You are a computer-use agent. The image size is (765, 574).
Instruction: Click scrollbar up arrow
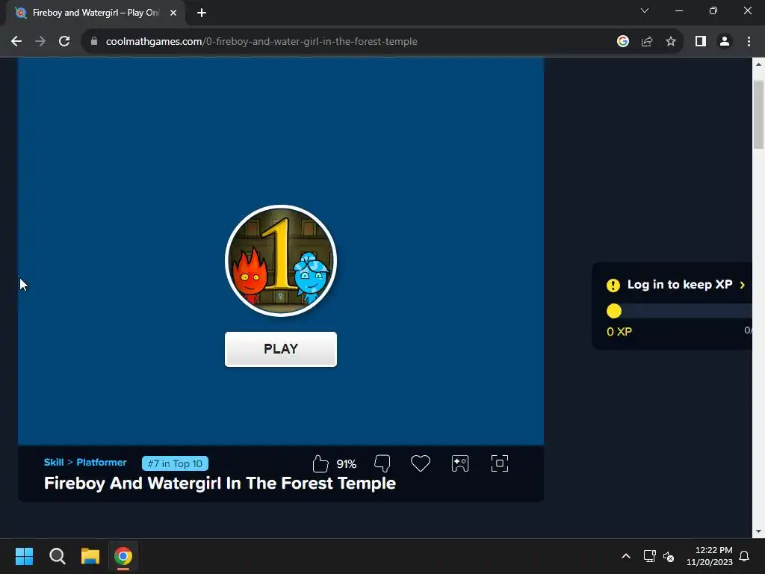click(759, 64)
